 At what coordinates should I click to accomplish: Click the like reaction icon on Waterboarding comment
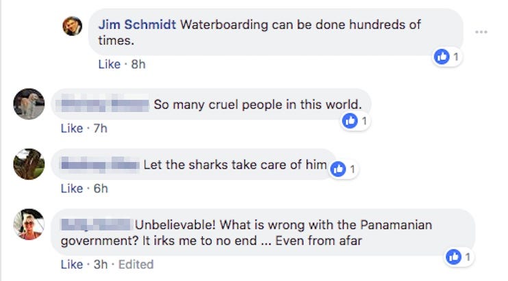442,57
